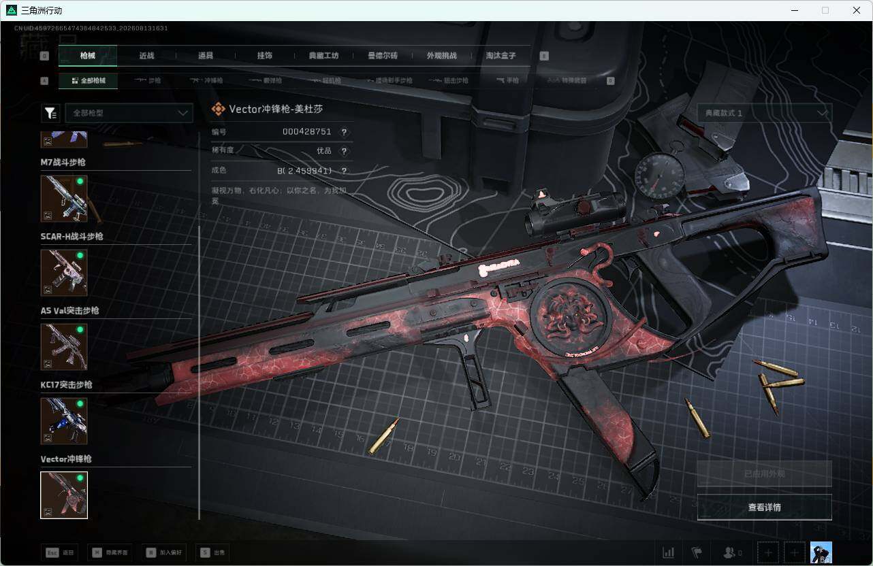The height and width of the screenshot is (566, 873).
Task: Click the serial number 000428751
Action: [306, 132]
